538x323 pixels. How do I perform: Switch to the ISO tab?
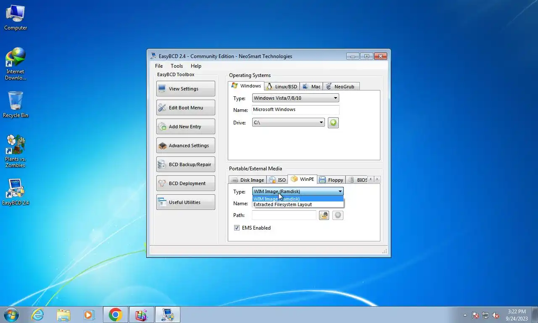277,180
